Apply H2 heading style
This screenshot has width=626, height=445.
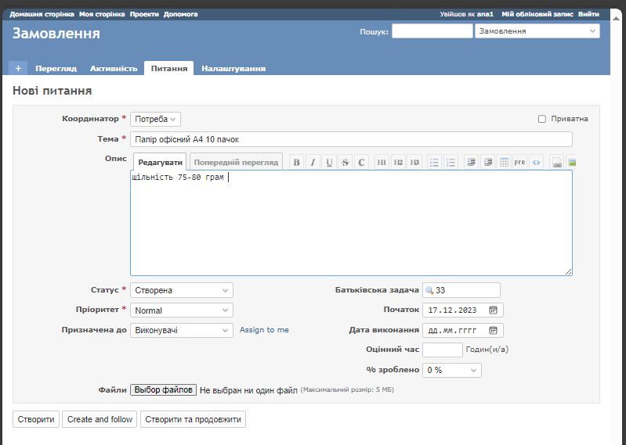(x=398, y=163)
